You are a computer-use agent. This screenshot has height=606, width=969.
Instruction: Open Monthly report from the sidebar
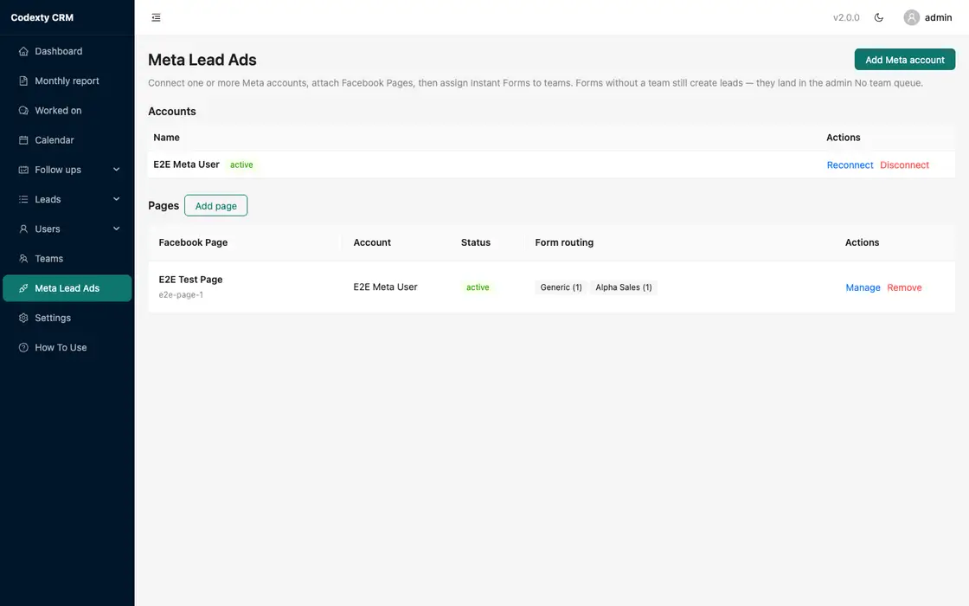pyautogui.click(x=67, y=81)
